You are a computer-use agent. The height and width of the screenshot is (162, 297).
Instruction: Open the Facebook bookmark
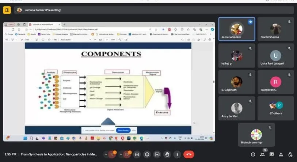(20, 34)
